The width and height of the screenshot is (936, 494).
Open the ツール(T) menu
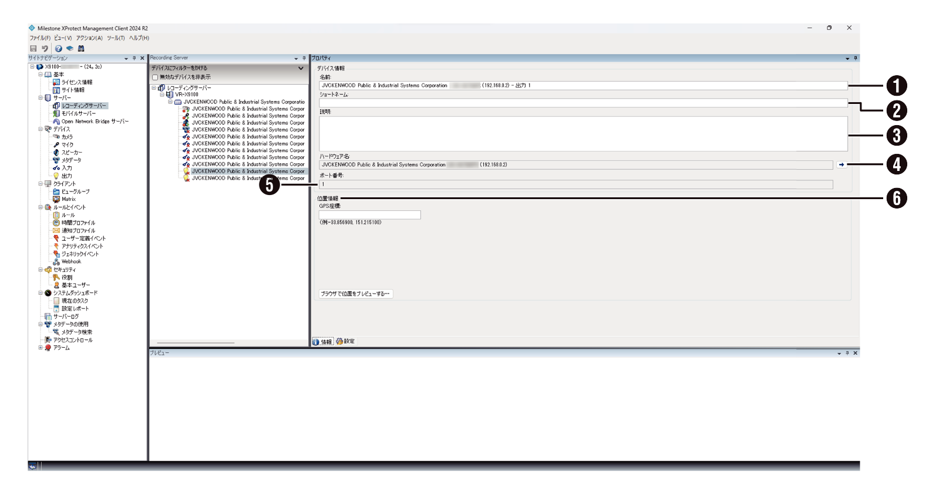tap(116, 38)
